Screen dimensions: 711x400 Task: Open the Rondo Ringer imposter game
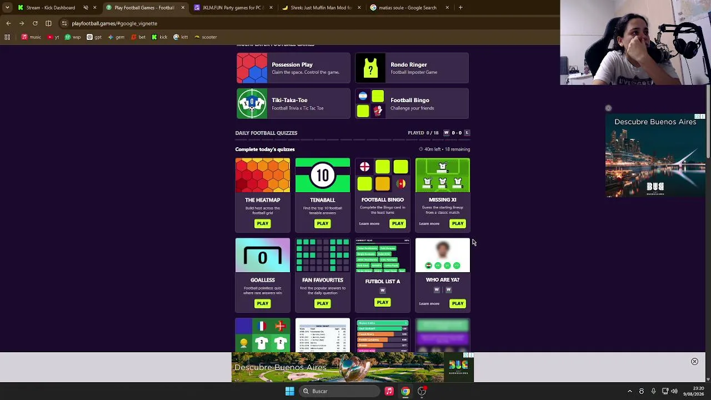pyautogui.click(x=412, y=68)
